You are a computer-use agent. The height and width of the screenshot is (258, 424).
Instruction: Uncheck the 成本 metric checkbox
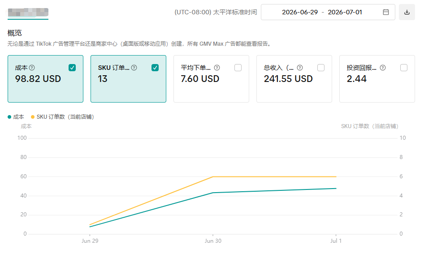pos(72,68)
